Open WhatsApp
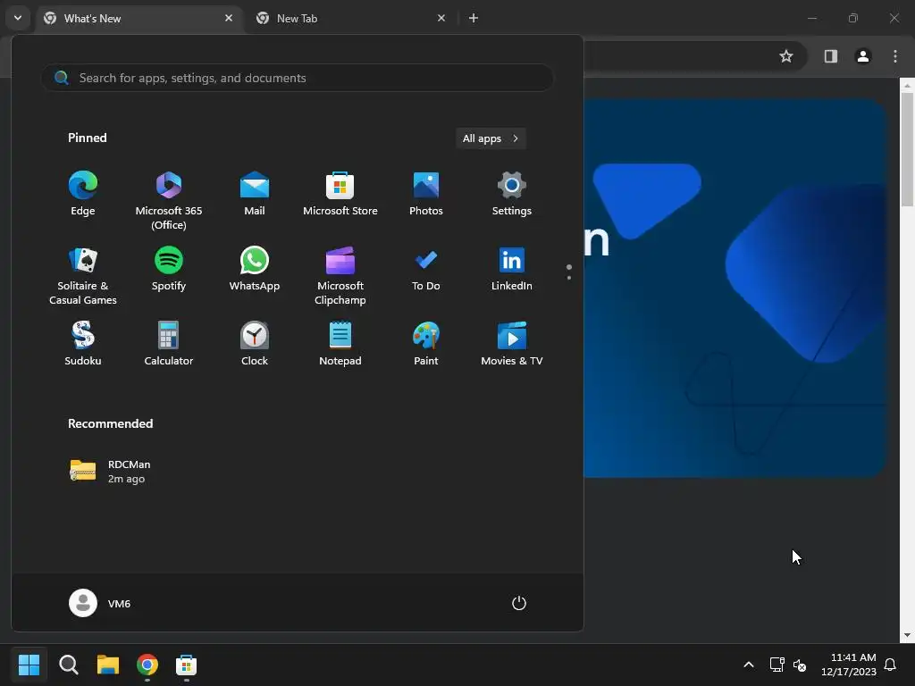The height and width of the screenshot is (686, 915). [x=255, y=269]
